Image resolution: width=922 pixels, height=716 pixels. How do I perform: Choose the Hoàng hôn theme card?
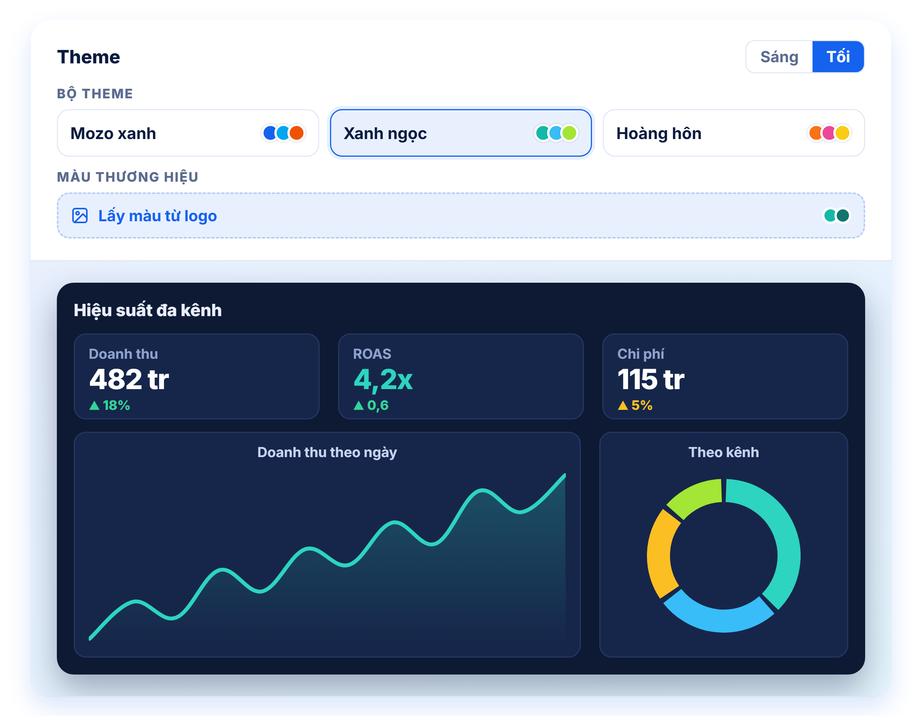point(734,133)
